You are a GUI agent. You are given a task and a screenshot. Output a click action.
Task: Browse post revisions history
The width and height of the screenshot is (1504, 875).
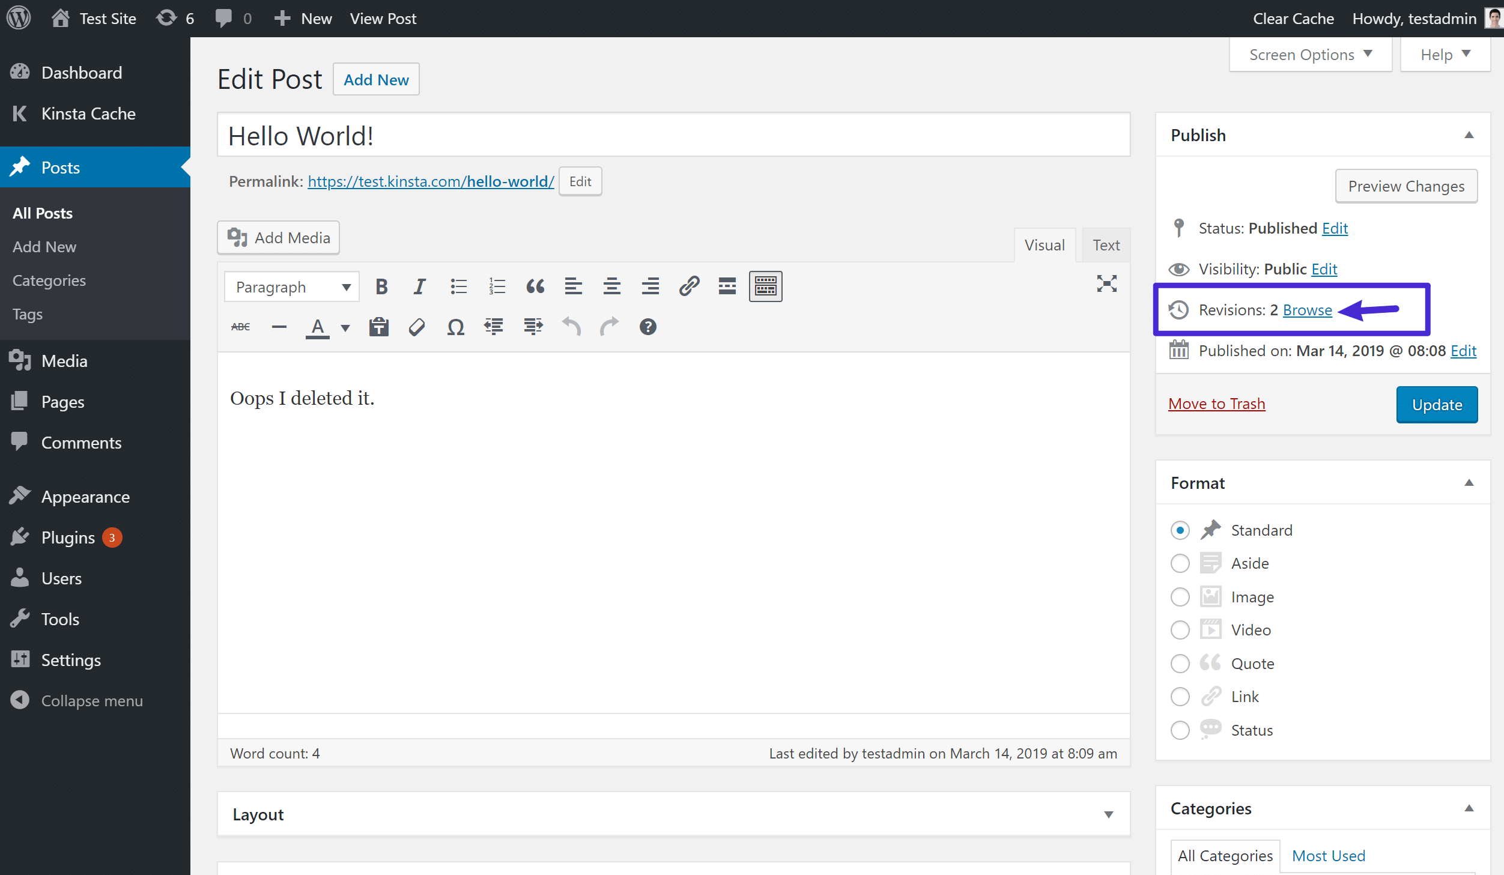1306,309
